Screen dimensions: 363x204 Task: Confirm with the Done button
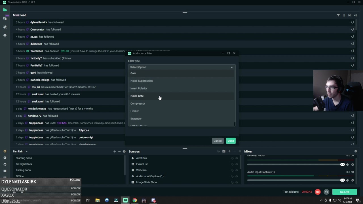click(231, 141)
